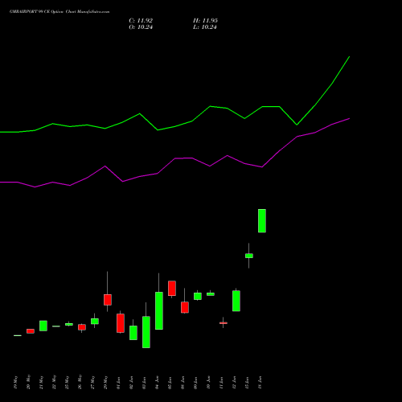Screen dimensions: 402x402
Task: Click the red candle on 01 Jun
Action: pyautogui.click(x=121, y=323)
